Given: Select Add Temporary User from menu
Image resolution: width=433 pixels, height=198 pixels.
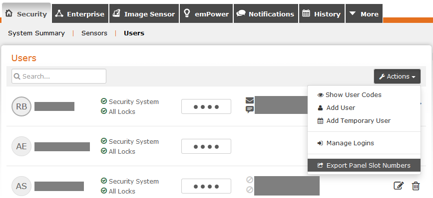Looking at the screenshot, I should pyautogui.click(x=354, y=121).
